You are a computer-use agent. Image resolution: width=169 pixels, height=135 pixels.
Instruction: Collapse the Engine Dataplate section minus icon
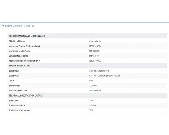tap(3, 26)
